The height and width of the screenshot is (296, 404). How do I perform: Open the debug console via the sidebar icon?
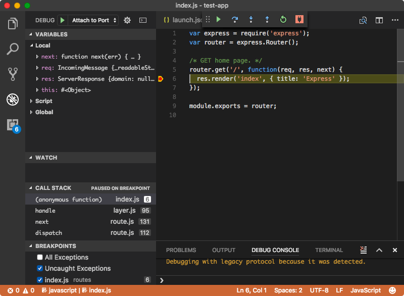143,20
